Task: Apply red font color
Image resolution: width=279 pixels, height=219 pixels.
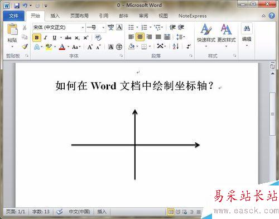Action: (62, 47)
